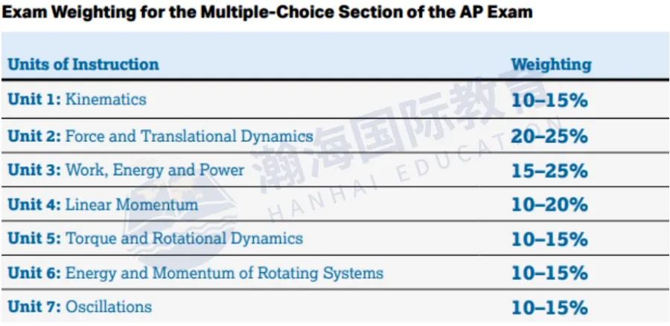Click 'Unit 4: Linear Momentum' label
Image resolution: width=670 pixels, height=326 pixels.
coord(103,204)
